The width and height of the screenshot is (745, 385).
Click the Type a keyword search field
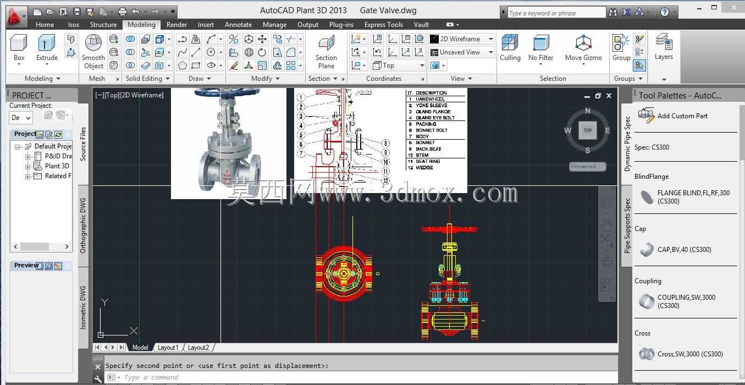click(556, 12)
